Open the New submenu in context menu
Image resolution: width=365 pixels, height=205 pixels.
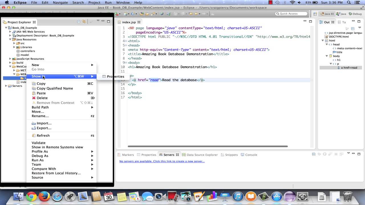click(x=62, y=65)
